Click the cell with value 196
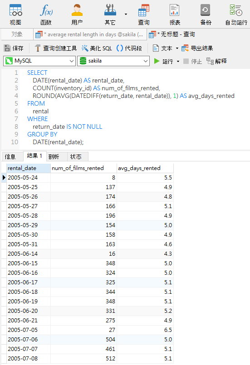 pos(83,216)
